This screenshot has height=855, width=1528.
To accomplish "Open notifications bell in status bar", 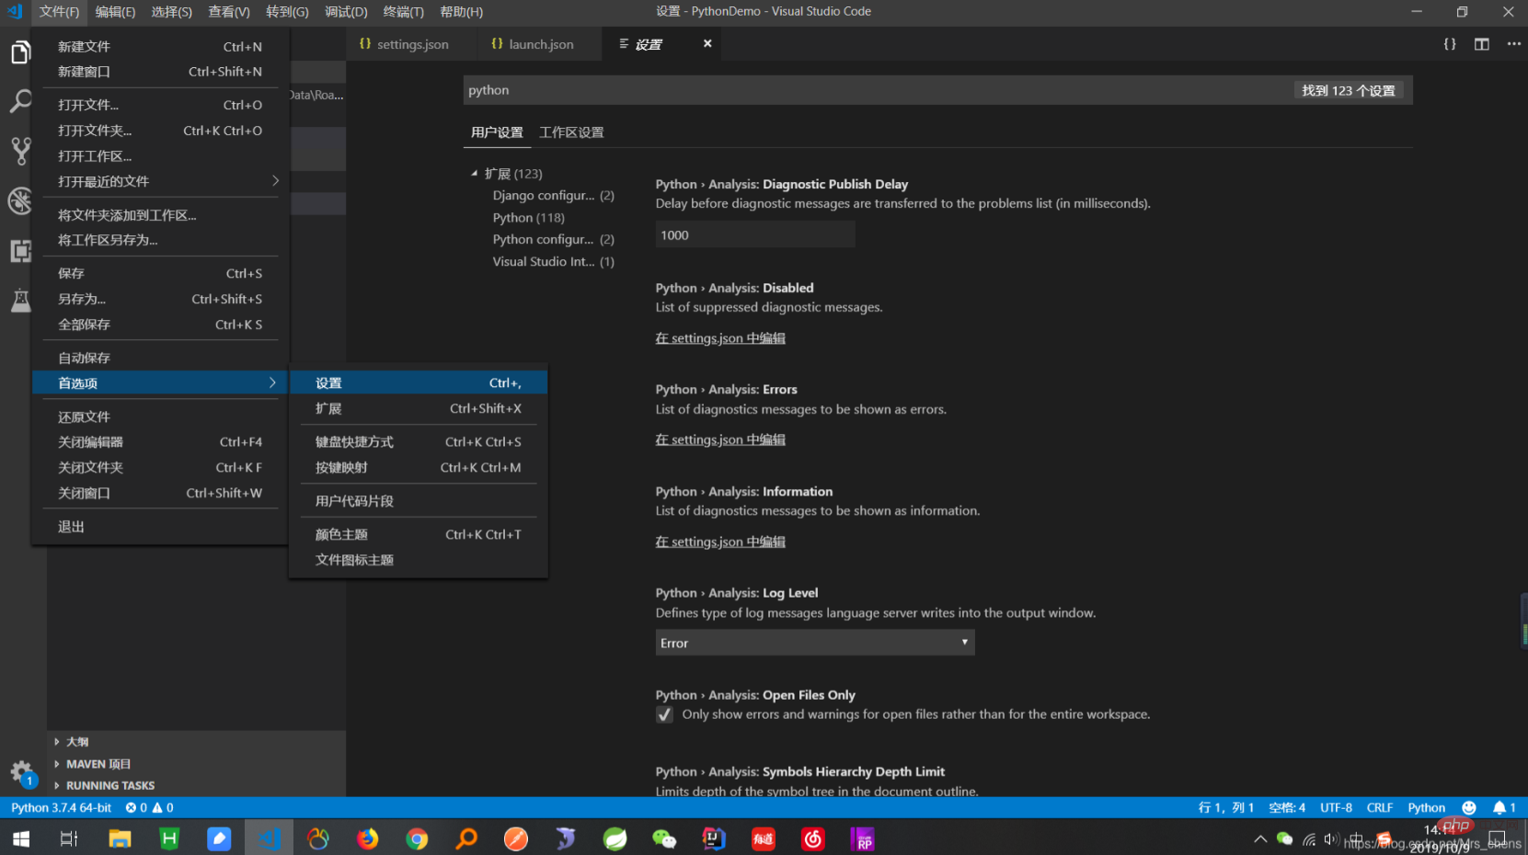I will coord(1499,808).
